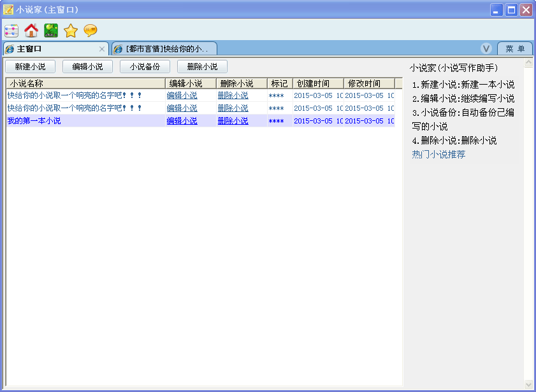Image resolution: width=536 pixels, height=392 pixels.
Task: Click the green game icon in toolbar
Action: point(51,31)
